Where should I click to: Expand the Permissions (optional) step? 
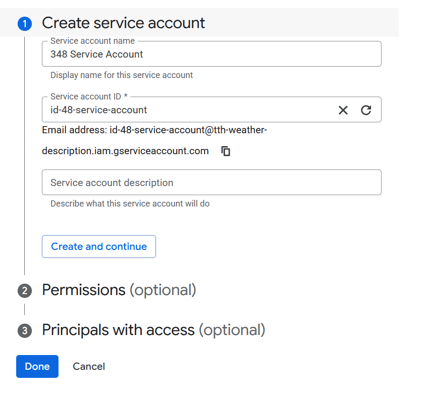coord(119,290)
